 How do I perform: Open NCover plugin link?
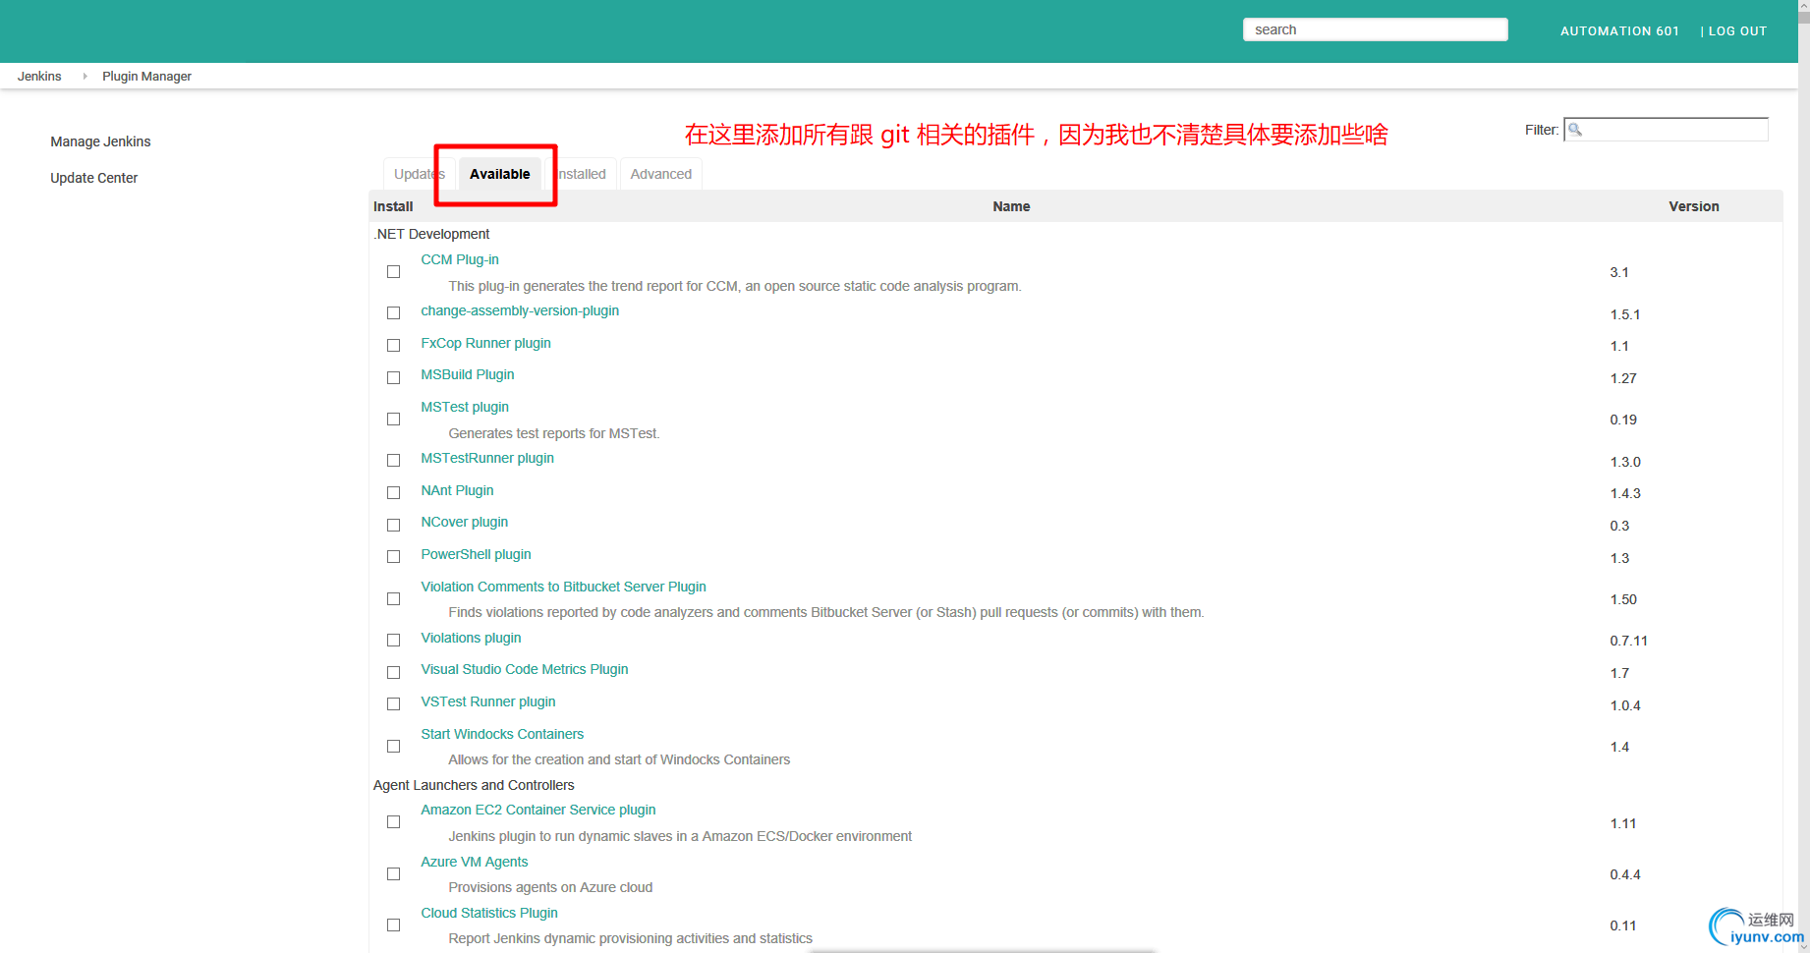[x=465, y=522]
